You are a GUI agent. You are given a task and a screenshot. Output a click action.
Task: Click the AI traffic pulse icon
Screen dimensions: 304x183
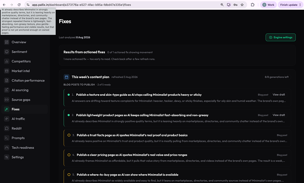(7, 119)
